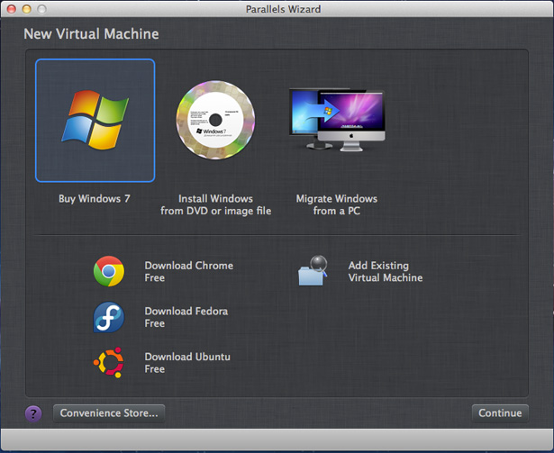Minimize the Parallels Wizard window
Viewport: 554px width, 453px height.
click(x=26, y=9)
